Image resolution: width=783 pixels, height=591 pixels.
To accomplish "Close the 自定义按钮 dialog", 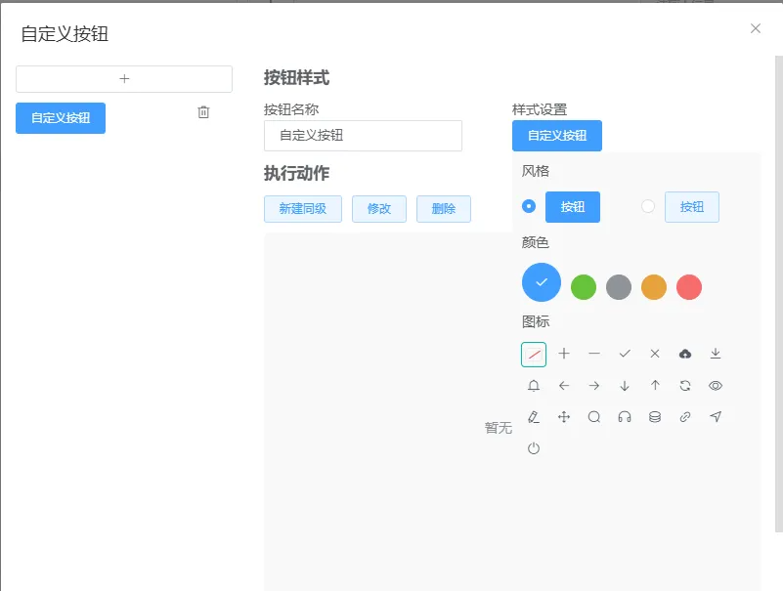I will (756, 28).
